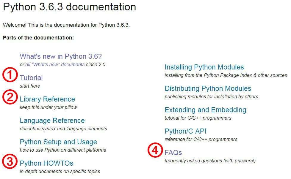Click the link marked with circled 4

[x=173, y=152]
